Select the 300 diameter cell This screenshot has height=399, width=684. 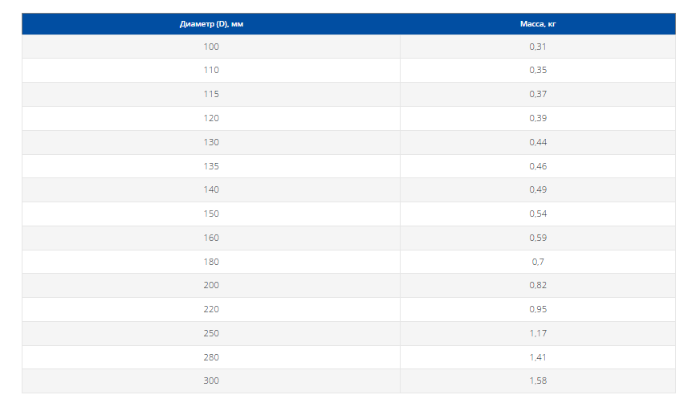click(x=211, y=381)
